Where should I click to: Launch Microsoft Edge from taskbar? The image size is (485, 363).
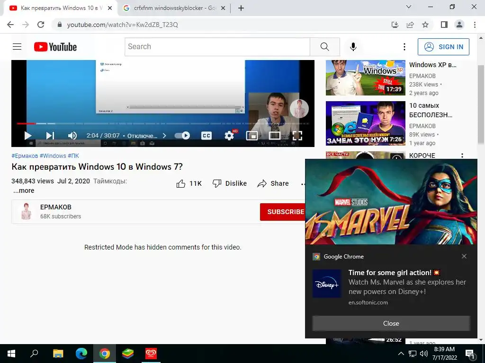coord(81,354)
